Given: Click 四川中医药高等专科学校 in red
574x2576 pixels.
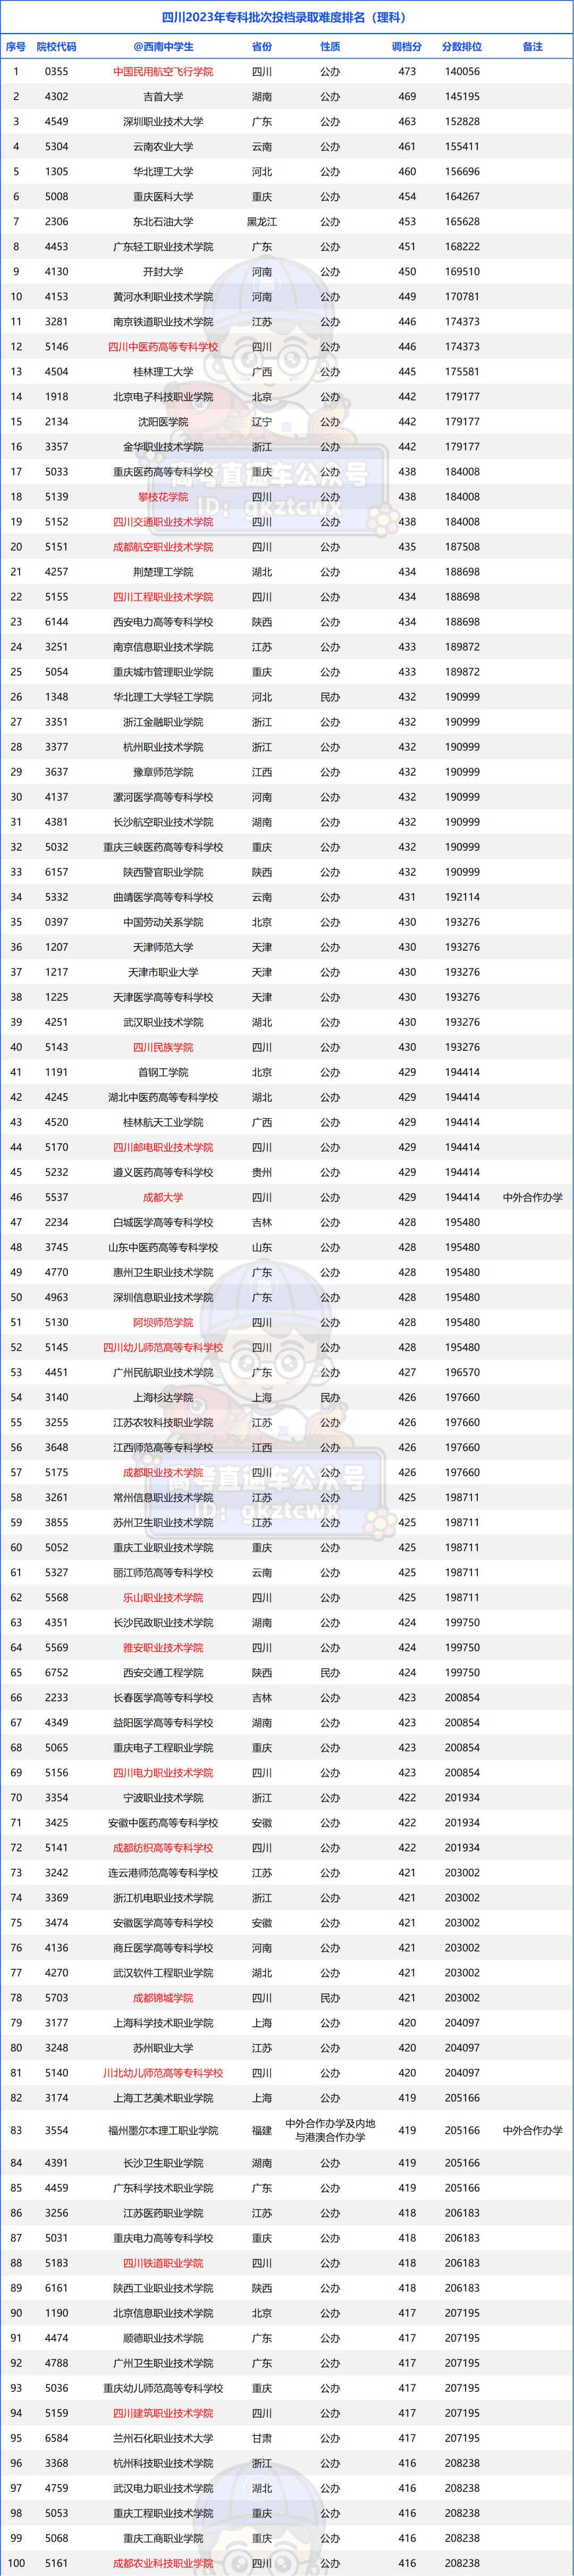Looking at the screenshot, I should 163,347.
